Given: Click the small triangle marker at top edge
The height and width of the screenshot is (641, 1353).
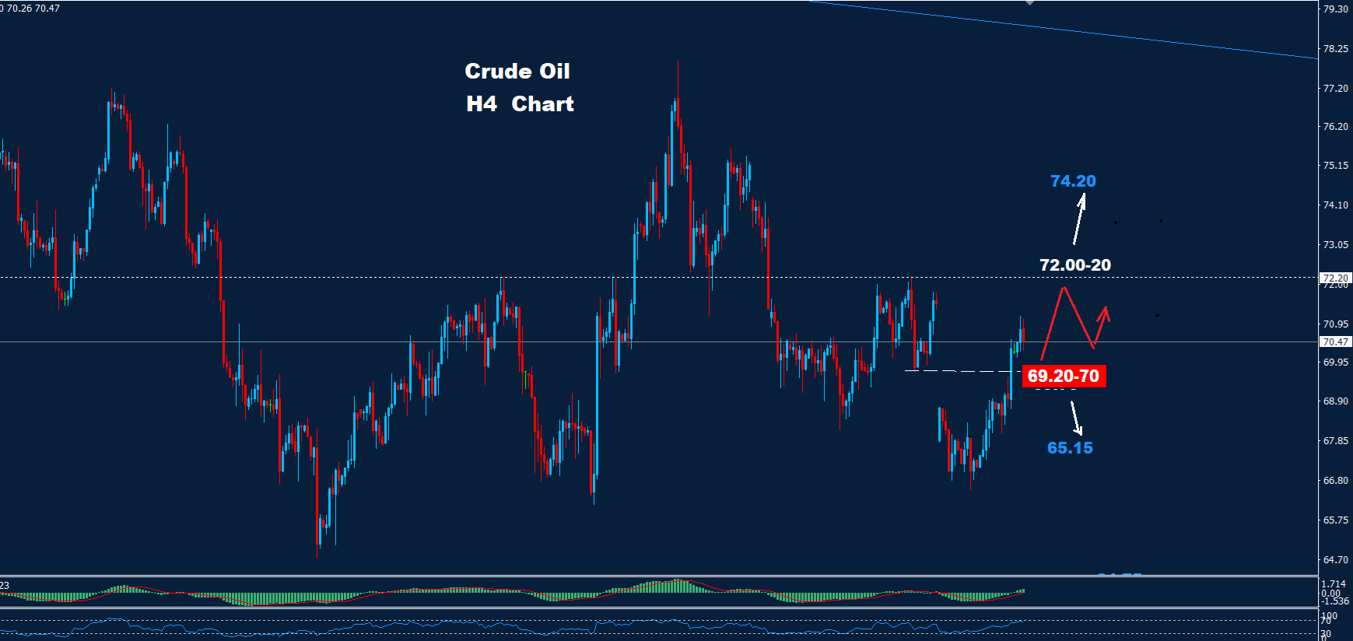Looking at the screenshot, I should [x=1029, y=2].
